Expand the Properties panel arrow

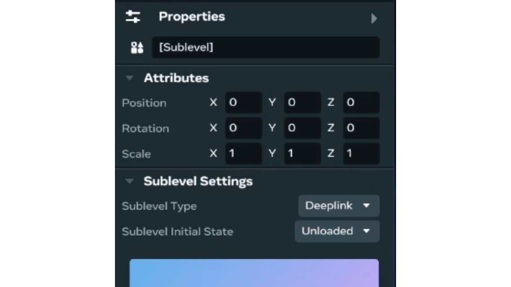click(374, 18)
